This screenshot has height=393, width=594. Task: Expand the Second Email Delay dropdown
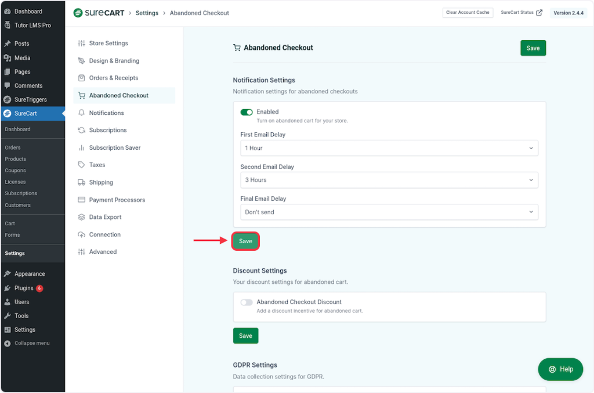pyautogui.click(x=389, y=180)
